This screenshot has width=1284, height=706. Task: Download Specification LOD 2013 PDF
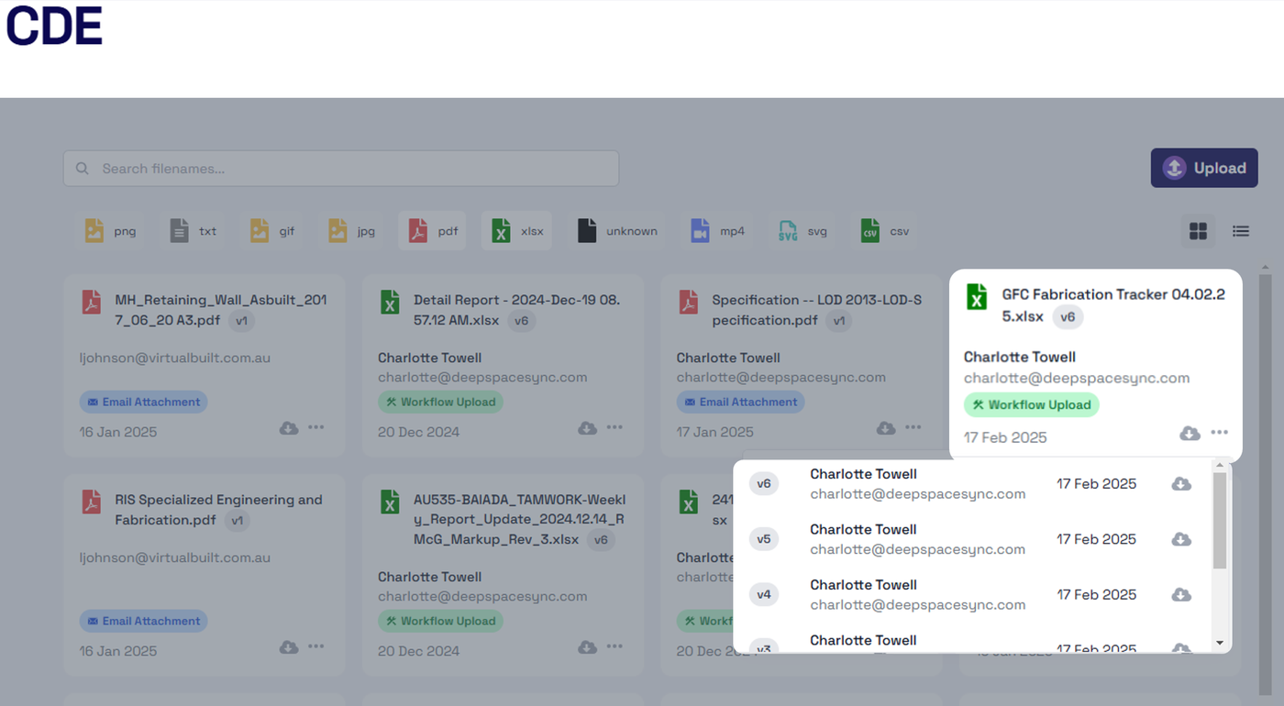coord(886,428)
